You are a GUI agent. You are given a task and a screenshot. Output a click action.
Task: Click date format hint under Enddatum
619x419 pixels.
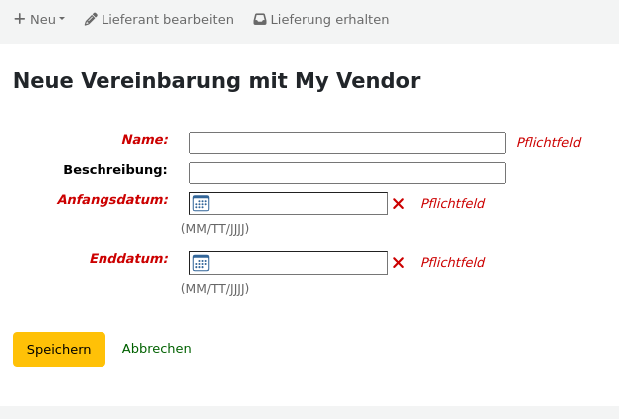tap(215, 289)
